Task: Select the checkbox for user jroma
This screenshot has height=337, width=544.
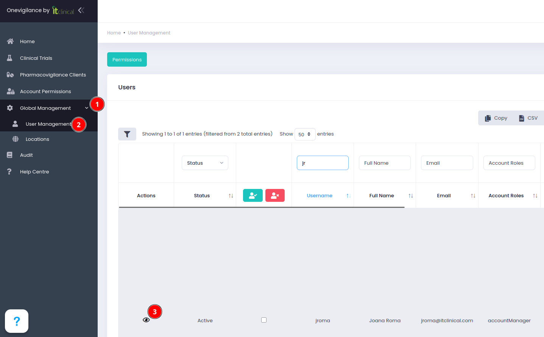Action: tap(264, 320)
